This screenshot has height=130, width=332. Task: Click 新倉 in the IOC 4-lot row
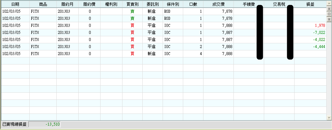tap(151, 54)
